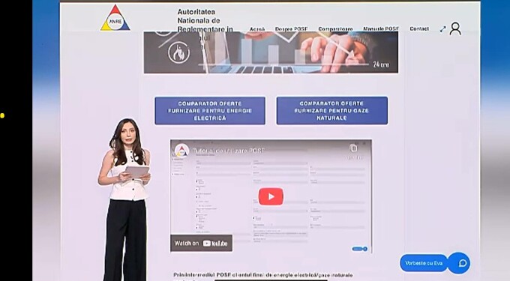Click the copy link icon on video
The width and height of the screenshot is (510, 281).
353,148
